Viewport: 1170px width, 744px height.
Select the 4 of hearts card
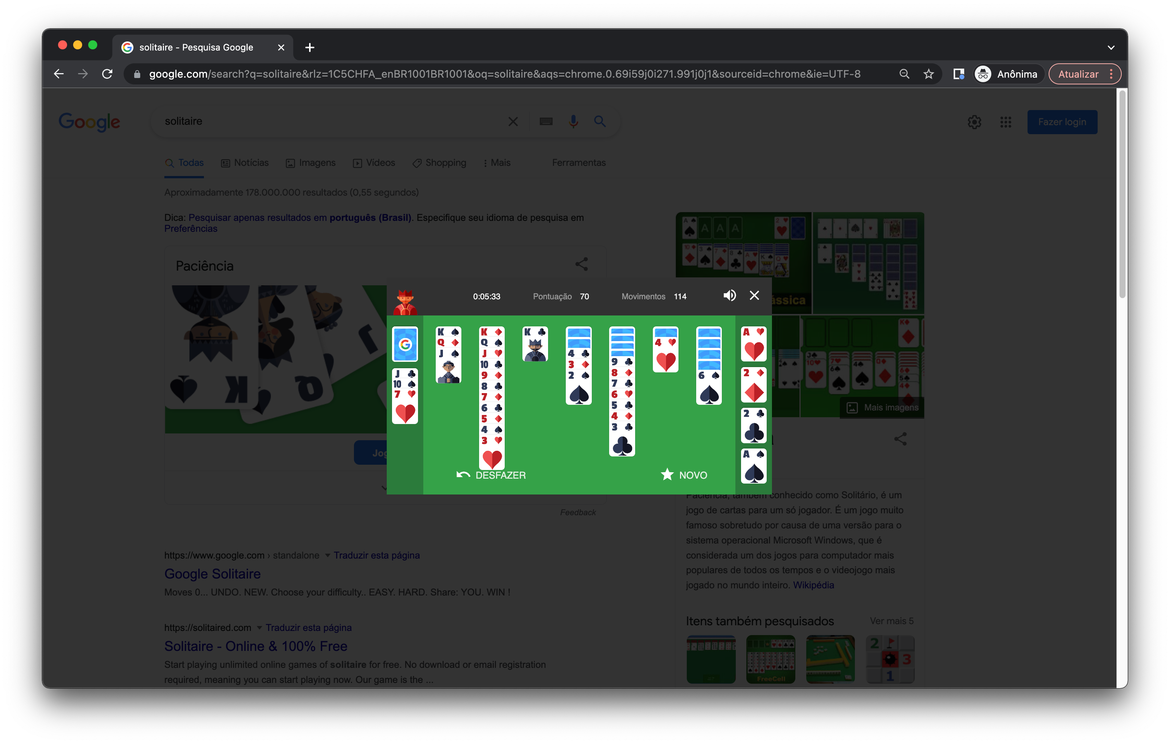click(x=665, y=355)
